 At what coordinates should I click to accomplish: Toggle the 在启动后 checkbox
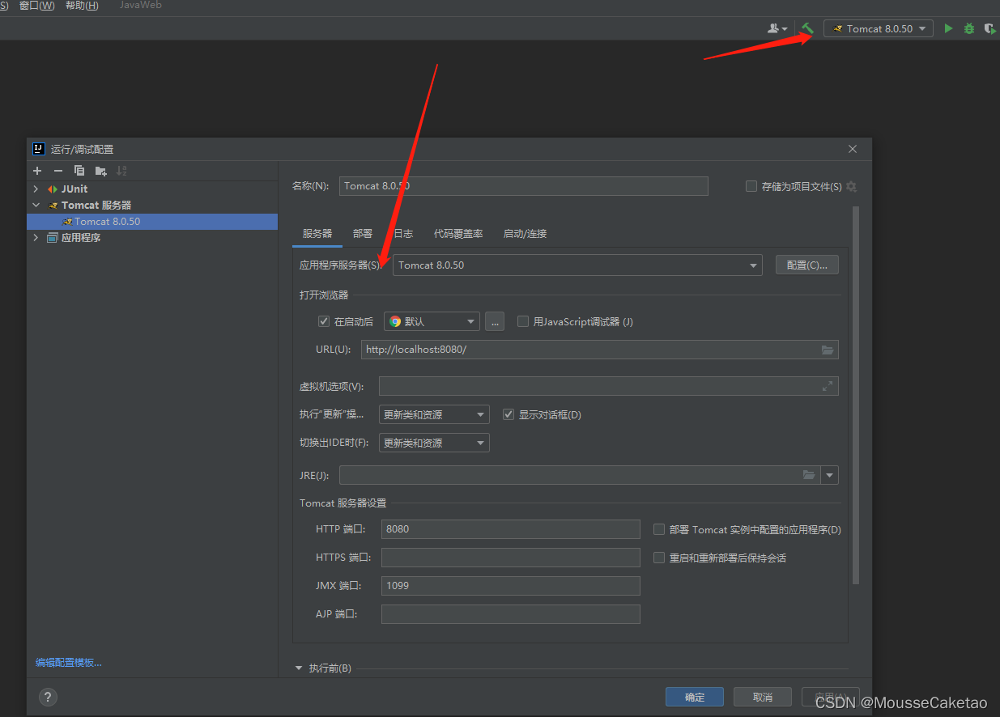[324, 321]
